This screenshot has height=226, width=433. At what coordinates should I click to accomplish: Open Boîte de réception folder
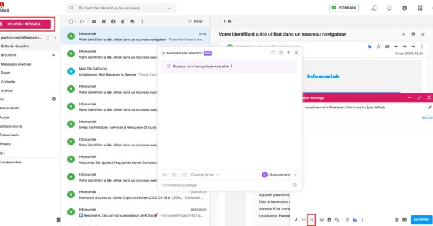coord(15,46)
